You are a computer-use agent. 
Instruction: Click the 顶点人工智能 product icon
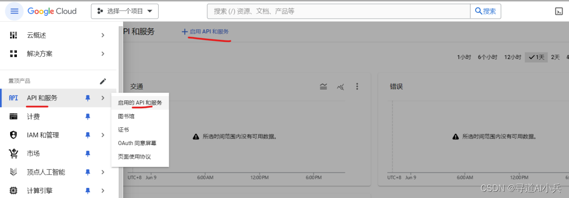13,172
